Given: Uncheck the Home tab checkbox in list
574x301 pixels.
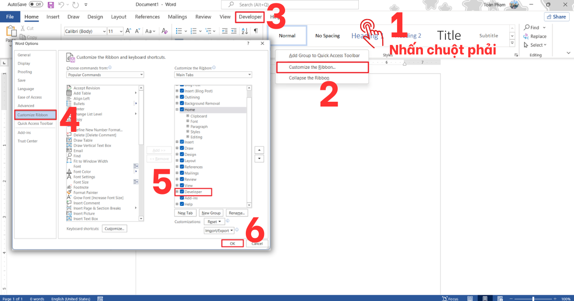Looking at the screenshot, I should coord(182,110).
